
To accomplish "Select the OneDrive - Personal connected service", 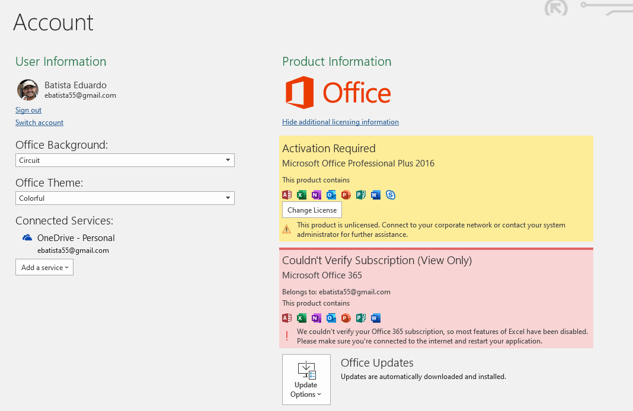I will tap(76, 238).
